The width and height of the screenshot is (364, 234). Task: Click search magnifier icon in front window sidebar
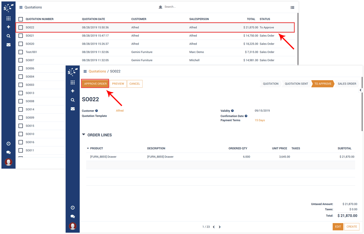coord(72,100)
